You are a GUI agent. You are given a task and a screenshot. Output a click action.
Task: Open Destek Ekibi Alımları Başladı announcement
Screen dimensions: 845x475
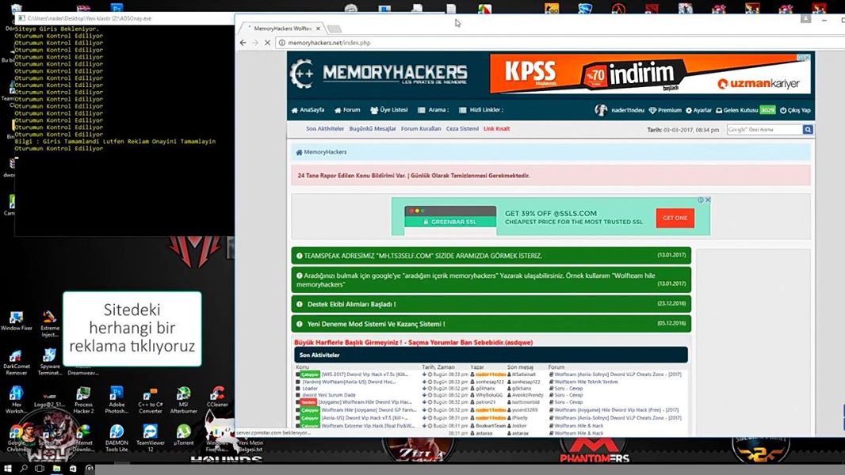click(491, 304)
